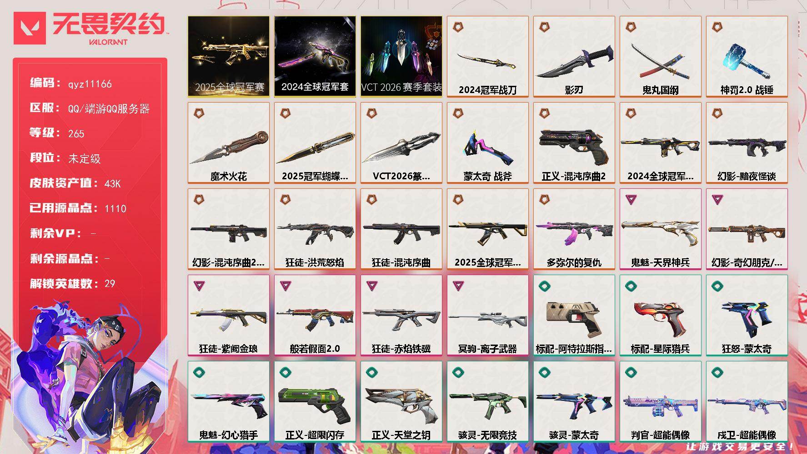Pick the 正义-超限闪存 green revolver skin
This screenshot has height=454, width=807.
tap(315, 401)
